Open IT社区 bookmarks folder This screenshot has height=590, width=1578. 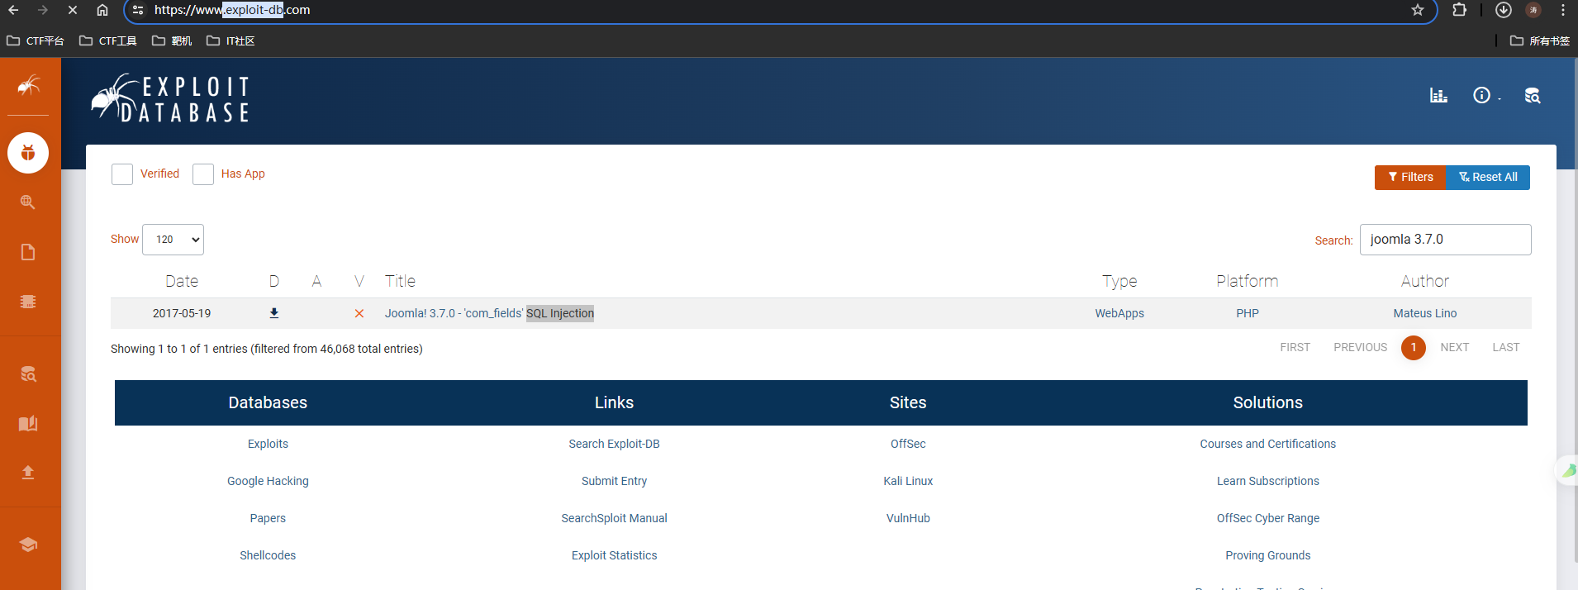(231, 40)
